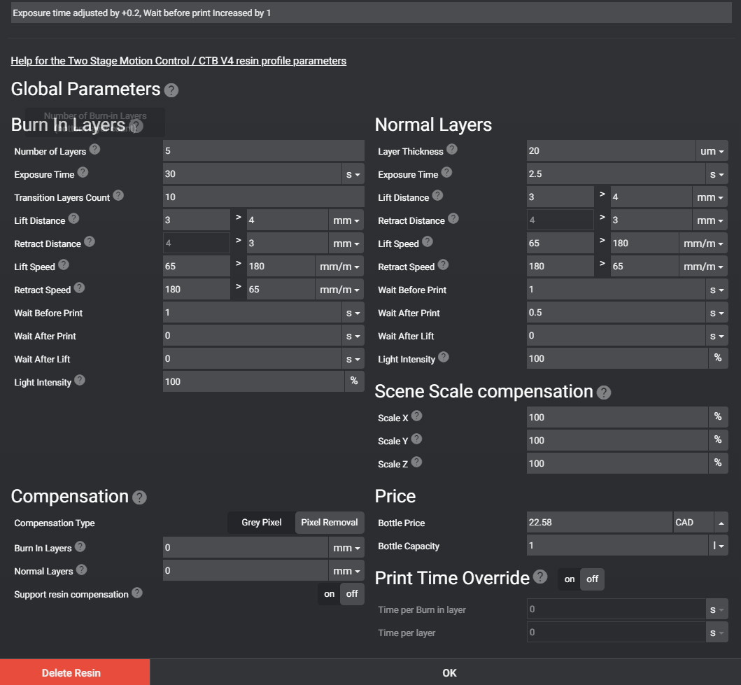Image resolution: width=741 pixels, height=685 pixels.
Task: Show Normal Layers Retract Speed help
Action: (x=443, y=264)
